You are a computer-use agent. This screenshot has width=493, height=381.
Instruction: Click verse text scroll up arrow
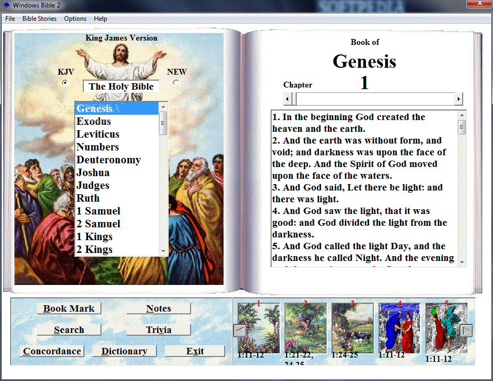462,115
